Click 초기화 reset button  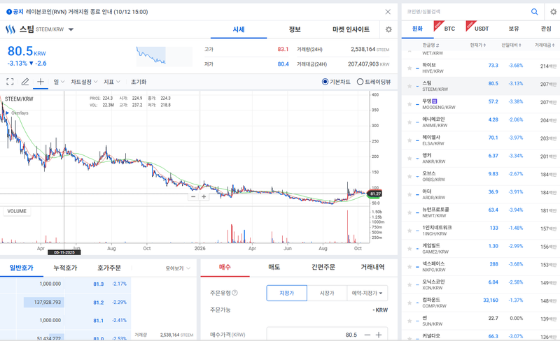[x=139, y=82]
